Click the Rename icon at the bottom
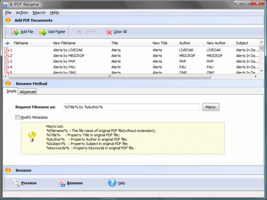The height and width of the screenshot is (200, 267). tap(62, 183)
